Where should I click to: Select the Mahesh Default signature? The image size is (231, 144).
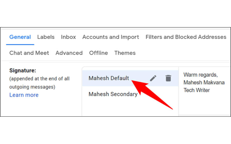coord(109,78)
